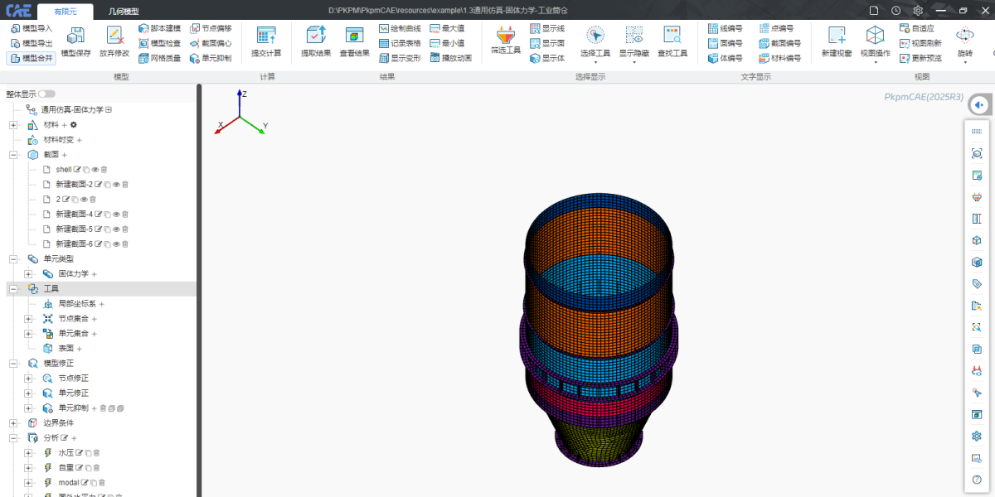Open the 选择工具 dropdown
995x497 pixels.
595,61
